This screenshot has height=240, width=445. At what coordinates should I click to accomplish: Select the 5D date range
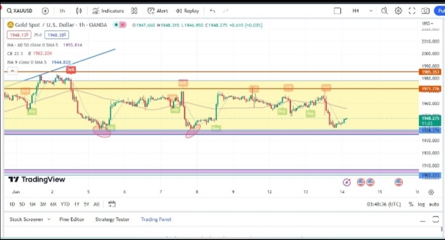pyautogui.click(x=22, y=204)
